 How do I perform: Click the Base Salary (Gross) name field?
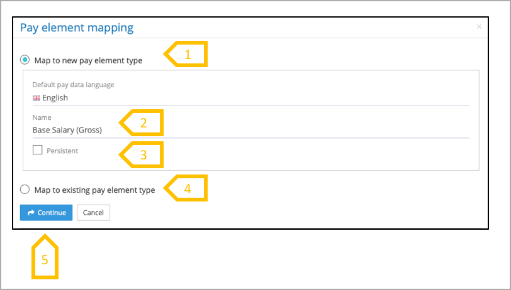250,131
